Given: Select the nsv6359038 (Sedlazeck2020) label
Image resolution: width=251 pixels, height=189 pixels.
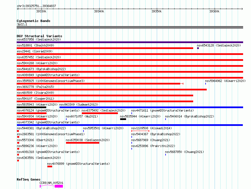Looking at the screenshot, I should point(88,140).
